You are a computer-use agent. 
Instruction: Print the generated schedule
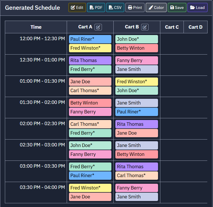[x=135, y=7]
